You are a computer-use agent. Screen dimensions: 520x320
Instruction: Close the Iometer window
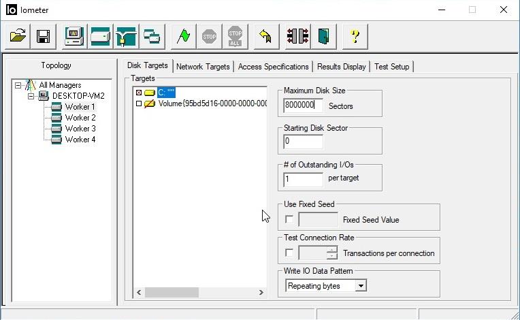point(504,10)
